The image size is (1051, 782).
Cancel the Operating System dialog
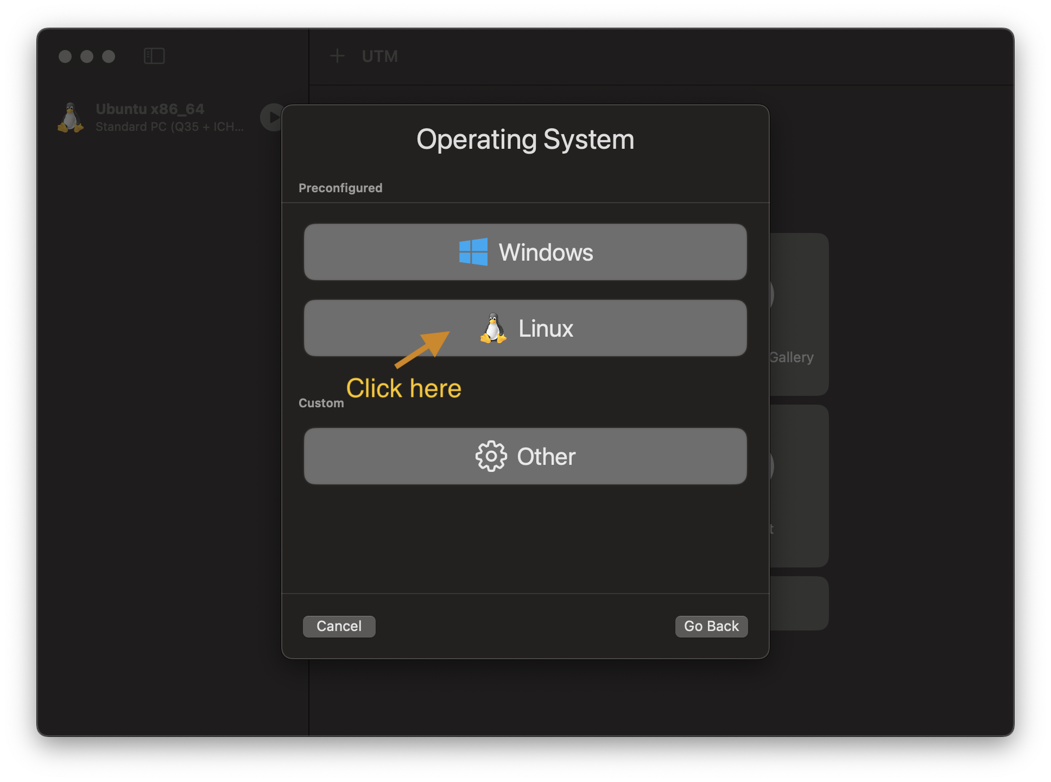pos(339,626)
